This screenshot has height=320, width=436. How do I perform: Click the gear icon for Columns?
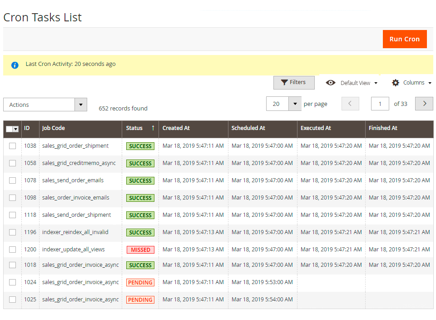396,83
